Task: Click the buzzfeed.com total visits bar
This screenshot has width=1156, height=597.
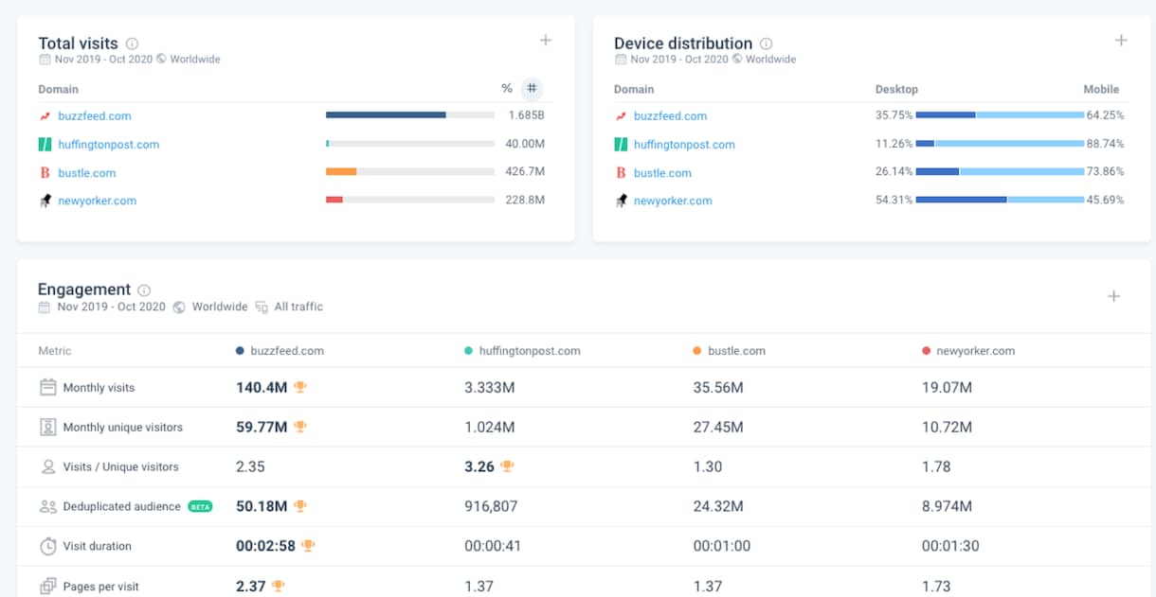Action: 410,115
